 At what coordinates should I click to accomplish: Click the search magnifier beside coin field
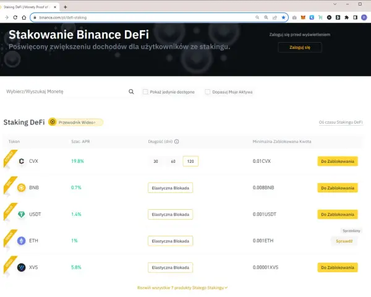pyautogui.click(x=131, y=92)
